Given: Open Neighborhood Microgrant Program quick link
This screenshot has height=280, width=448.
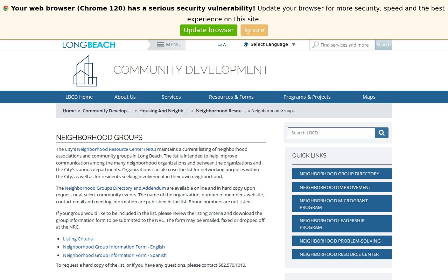Looking at the screenshot, I should click(x=342, y=204).
